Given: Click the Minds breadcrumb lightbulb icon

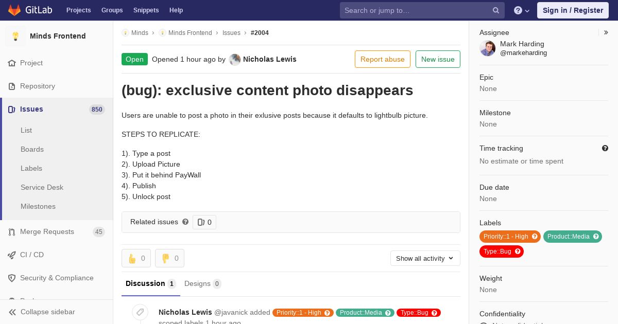Looking at the screenshot, I should 125,33.
